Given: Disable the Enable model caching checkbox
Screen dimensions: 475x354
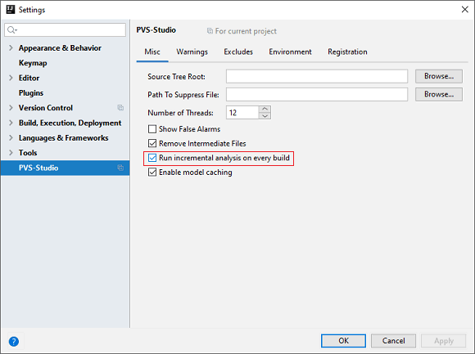Looking at the screenshot, I should pos(152,173).
